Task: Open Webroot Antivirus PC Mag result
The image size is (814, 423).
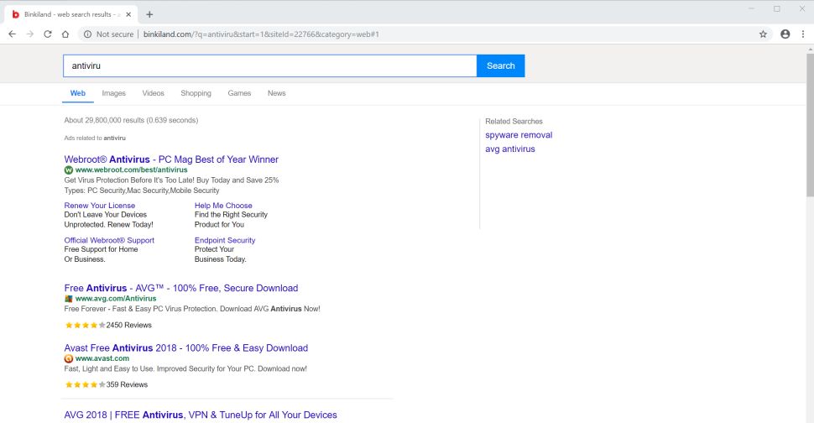Action: click(171, 159)
